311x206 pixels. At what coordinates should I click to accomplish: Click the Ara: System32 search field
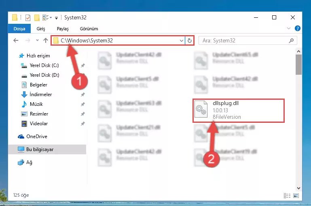[x=248, y=41]
